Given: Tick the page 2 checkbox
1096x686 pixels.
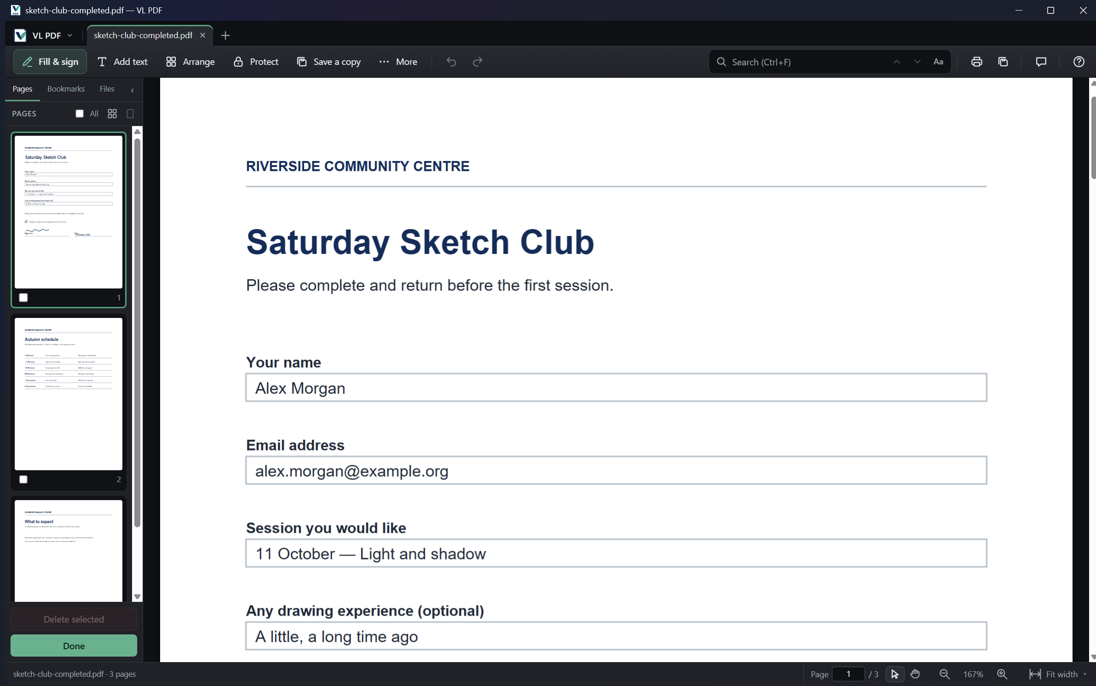Looking at the screenshot, I should click(23, 479).
